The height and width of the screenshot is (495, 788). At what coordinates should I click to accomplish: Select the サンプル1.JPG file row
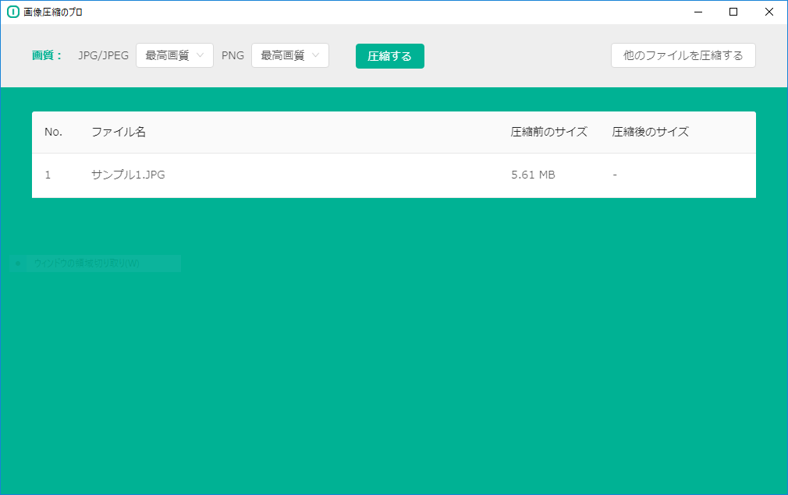coord(312,175)
